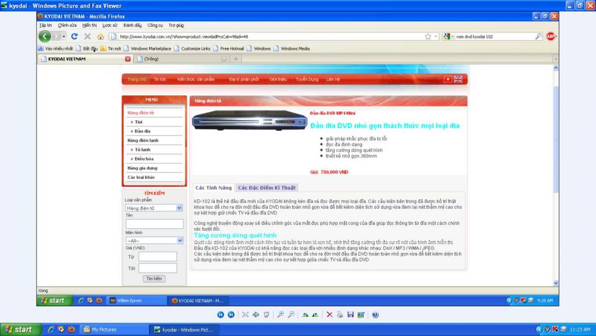
Task: Print the picture using the printer icon
Action: (340, 314)
